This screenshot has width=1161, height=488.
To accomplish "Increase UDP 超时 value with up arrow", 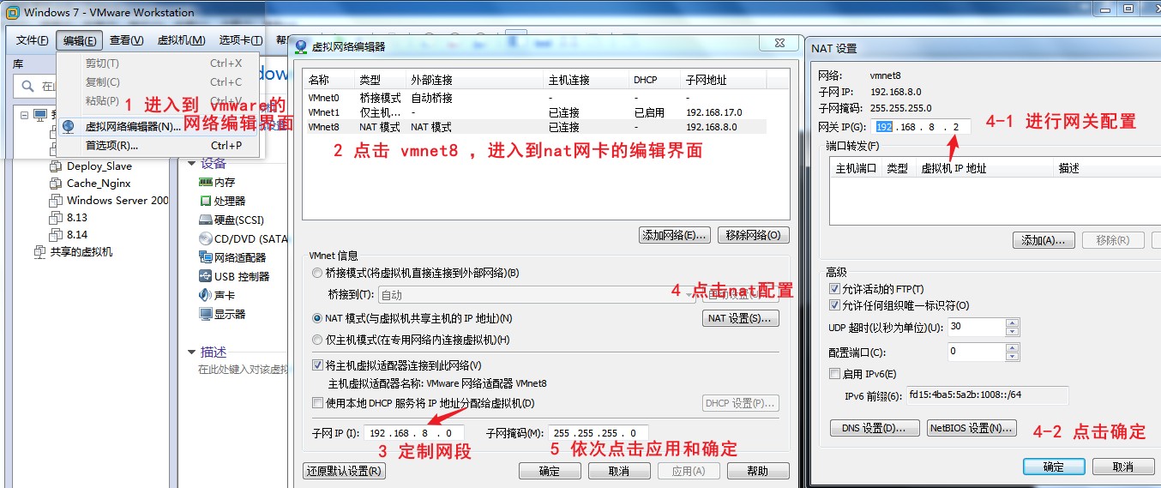I will 1012,322.
